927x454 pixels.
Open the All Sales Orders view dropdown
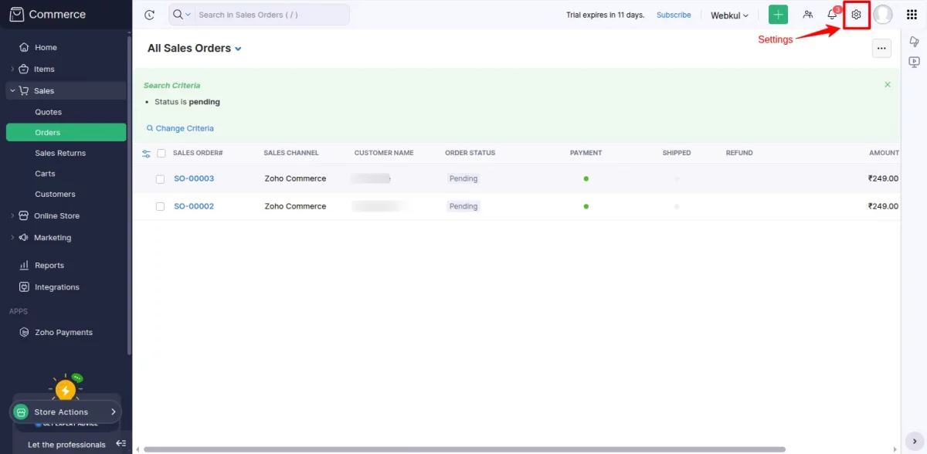(238, 49)
